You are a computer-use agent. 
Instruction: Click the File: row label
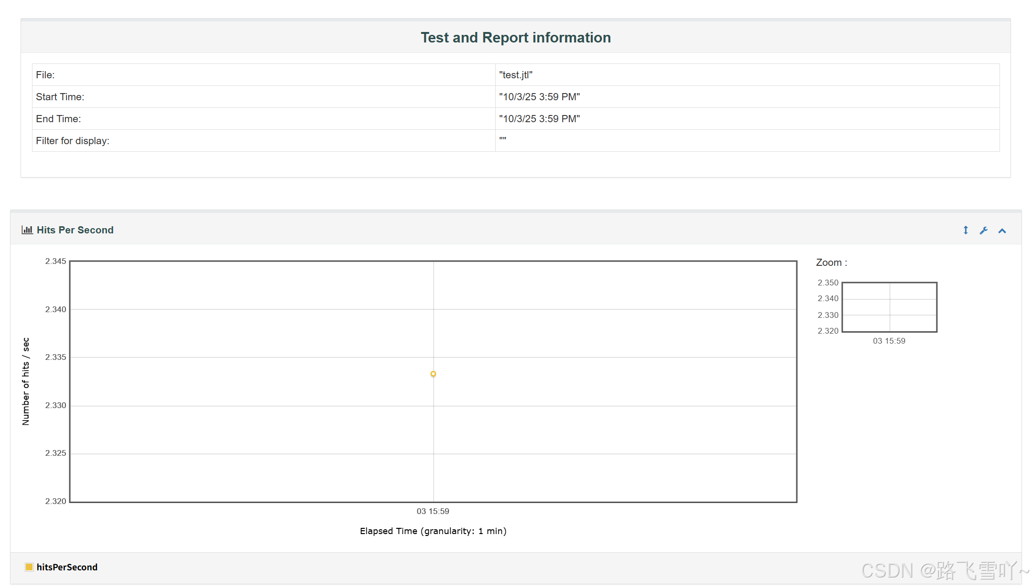pyautogui.click(x=45, y=75)
